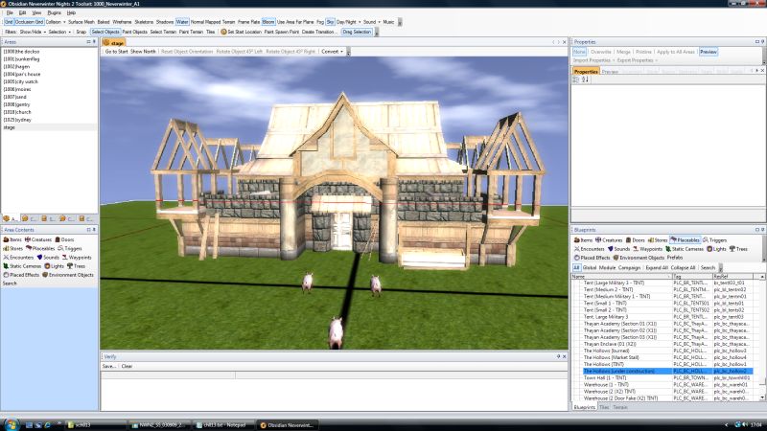Show Sounds in the Blueprints panel
The image size is (767, 431).
(x=618, y=249)
